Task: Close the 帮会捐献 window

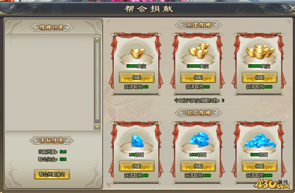Action: pos(292,9)
